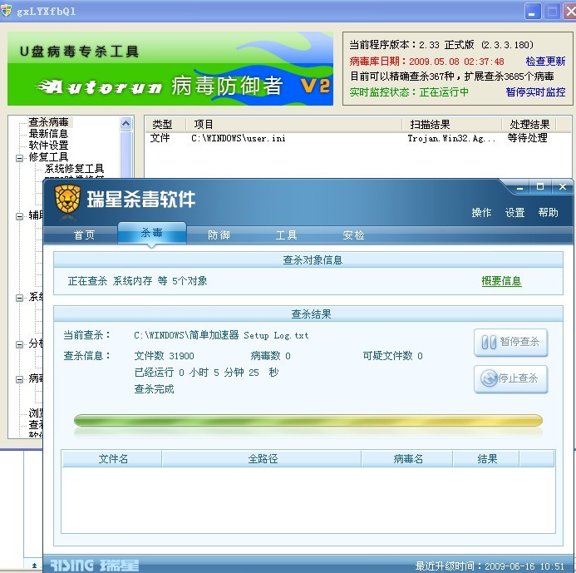Click the 结果 column header
The height and width of the screenshot is (573, 576).
coord(486,459)
